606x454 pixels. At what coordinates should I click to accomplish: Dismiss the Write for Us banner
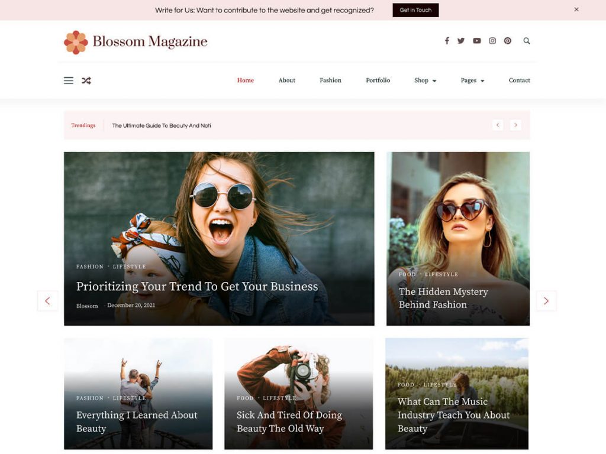(576, 9)
